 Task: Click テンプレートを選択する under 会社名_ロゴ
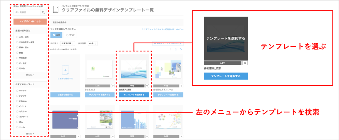pos(99,95)
